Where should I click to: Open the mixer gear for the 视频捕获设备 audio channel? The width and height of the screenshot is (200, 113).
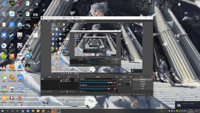click(115, 89)
